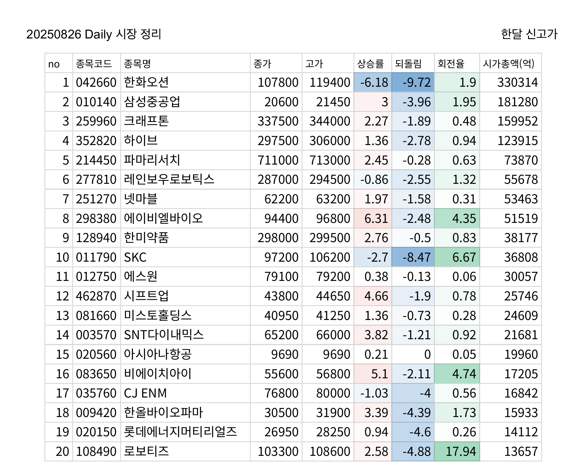Image resolution: width=587 pixels, height=465 pixels.
Task: Click the stock name "로보티즈"
Action: tap(146, 451)
